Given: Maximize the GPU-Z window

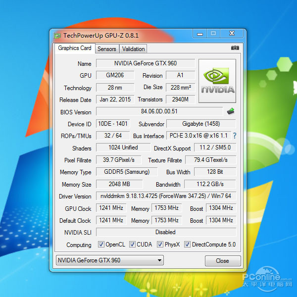Looking at the screenshot, I should pos(214,34).
